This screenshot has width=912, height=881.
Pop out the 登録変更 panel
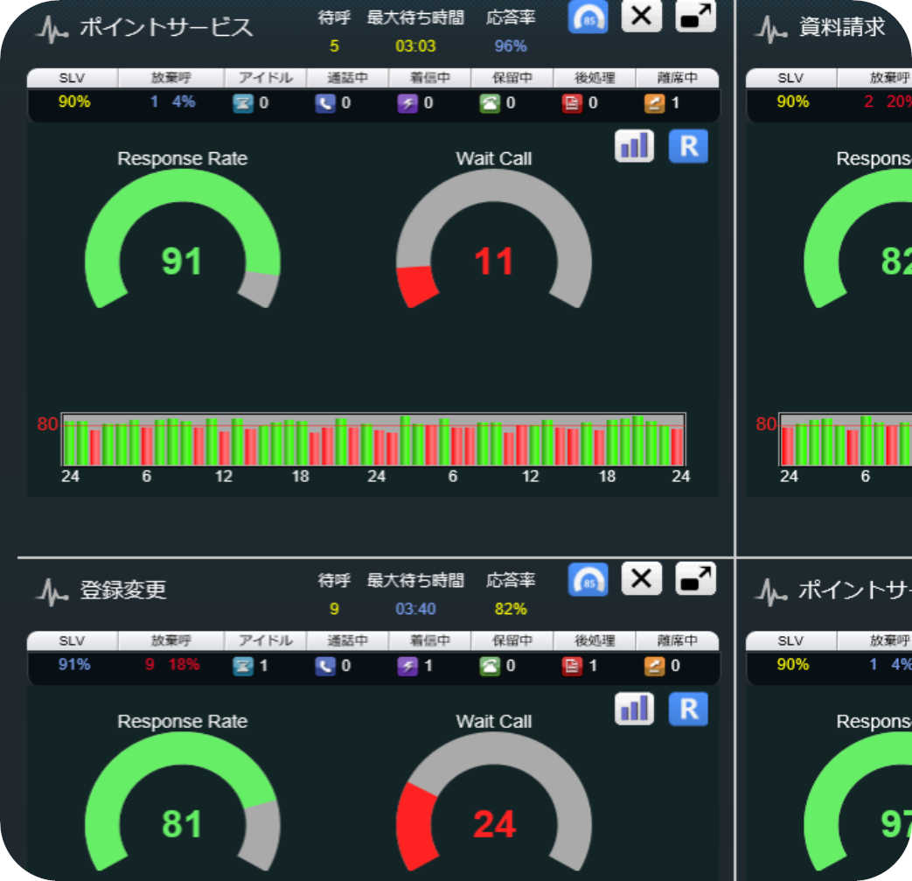coord(695,578)
